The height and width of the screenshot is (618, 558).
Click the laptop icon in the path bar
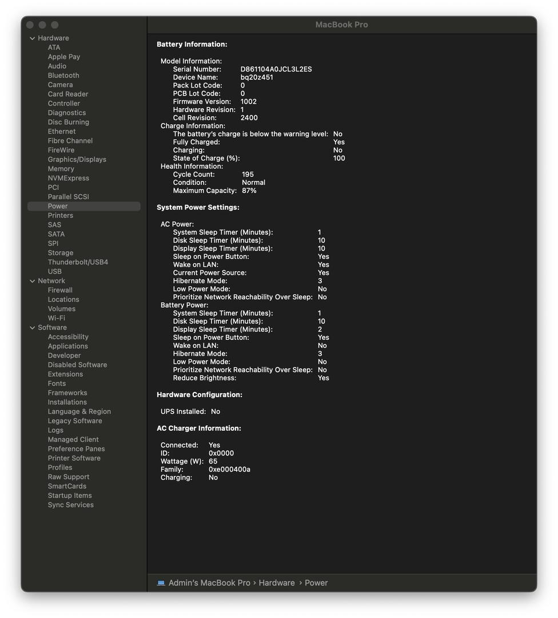[161, 583]
